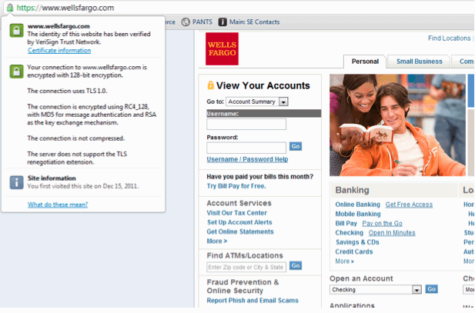Click Go button for Find ATMs/Locations
Screen dimensions: 475x313
296,266
